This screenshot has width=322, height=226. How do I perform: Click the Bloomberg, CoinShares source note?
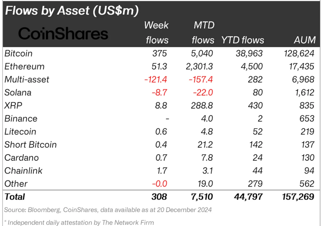pos(108,210)
